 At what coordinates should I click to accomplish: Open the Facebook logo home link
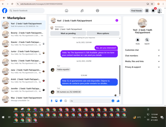click(x=5, y=11)
